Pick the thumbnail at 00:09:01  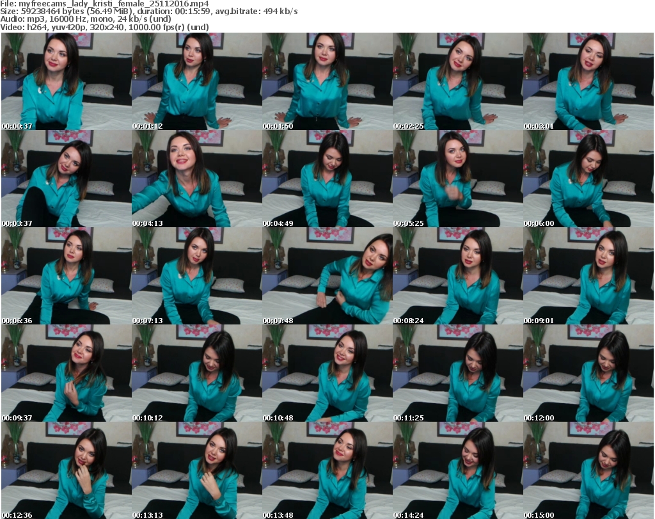(588, 276)
